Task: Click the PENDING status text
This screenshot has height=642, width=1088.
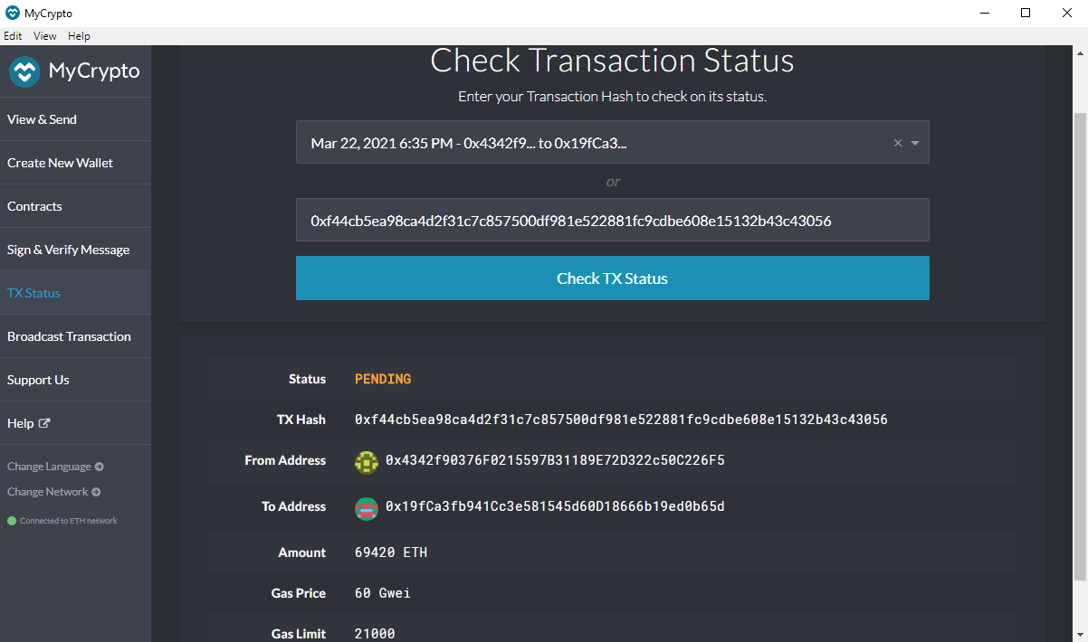Action: pos(383,379)
